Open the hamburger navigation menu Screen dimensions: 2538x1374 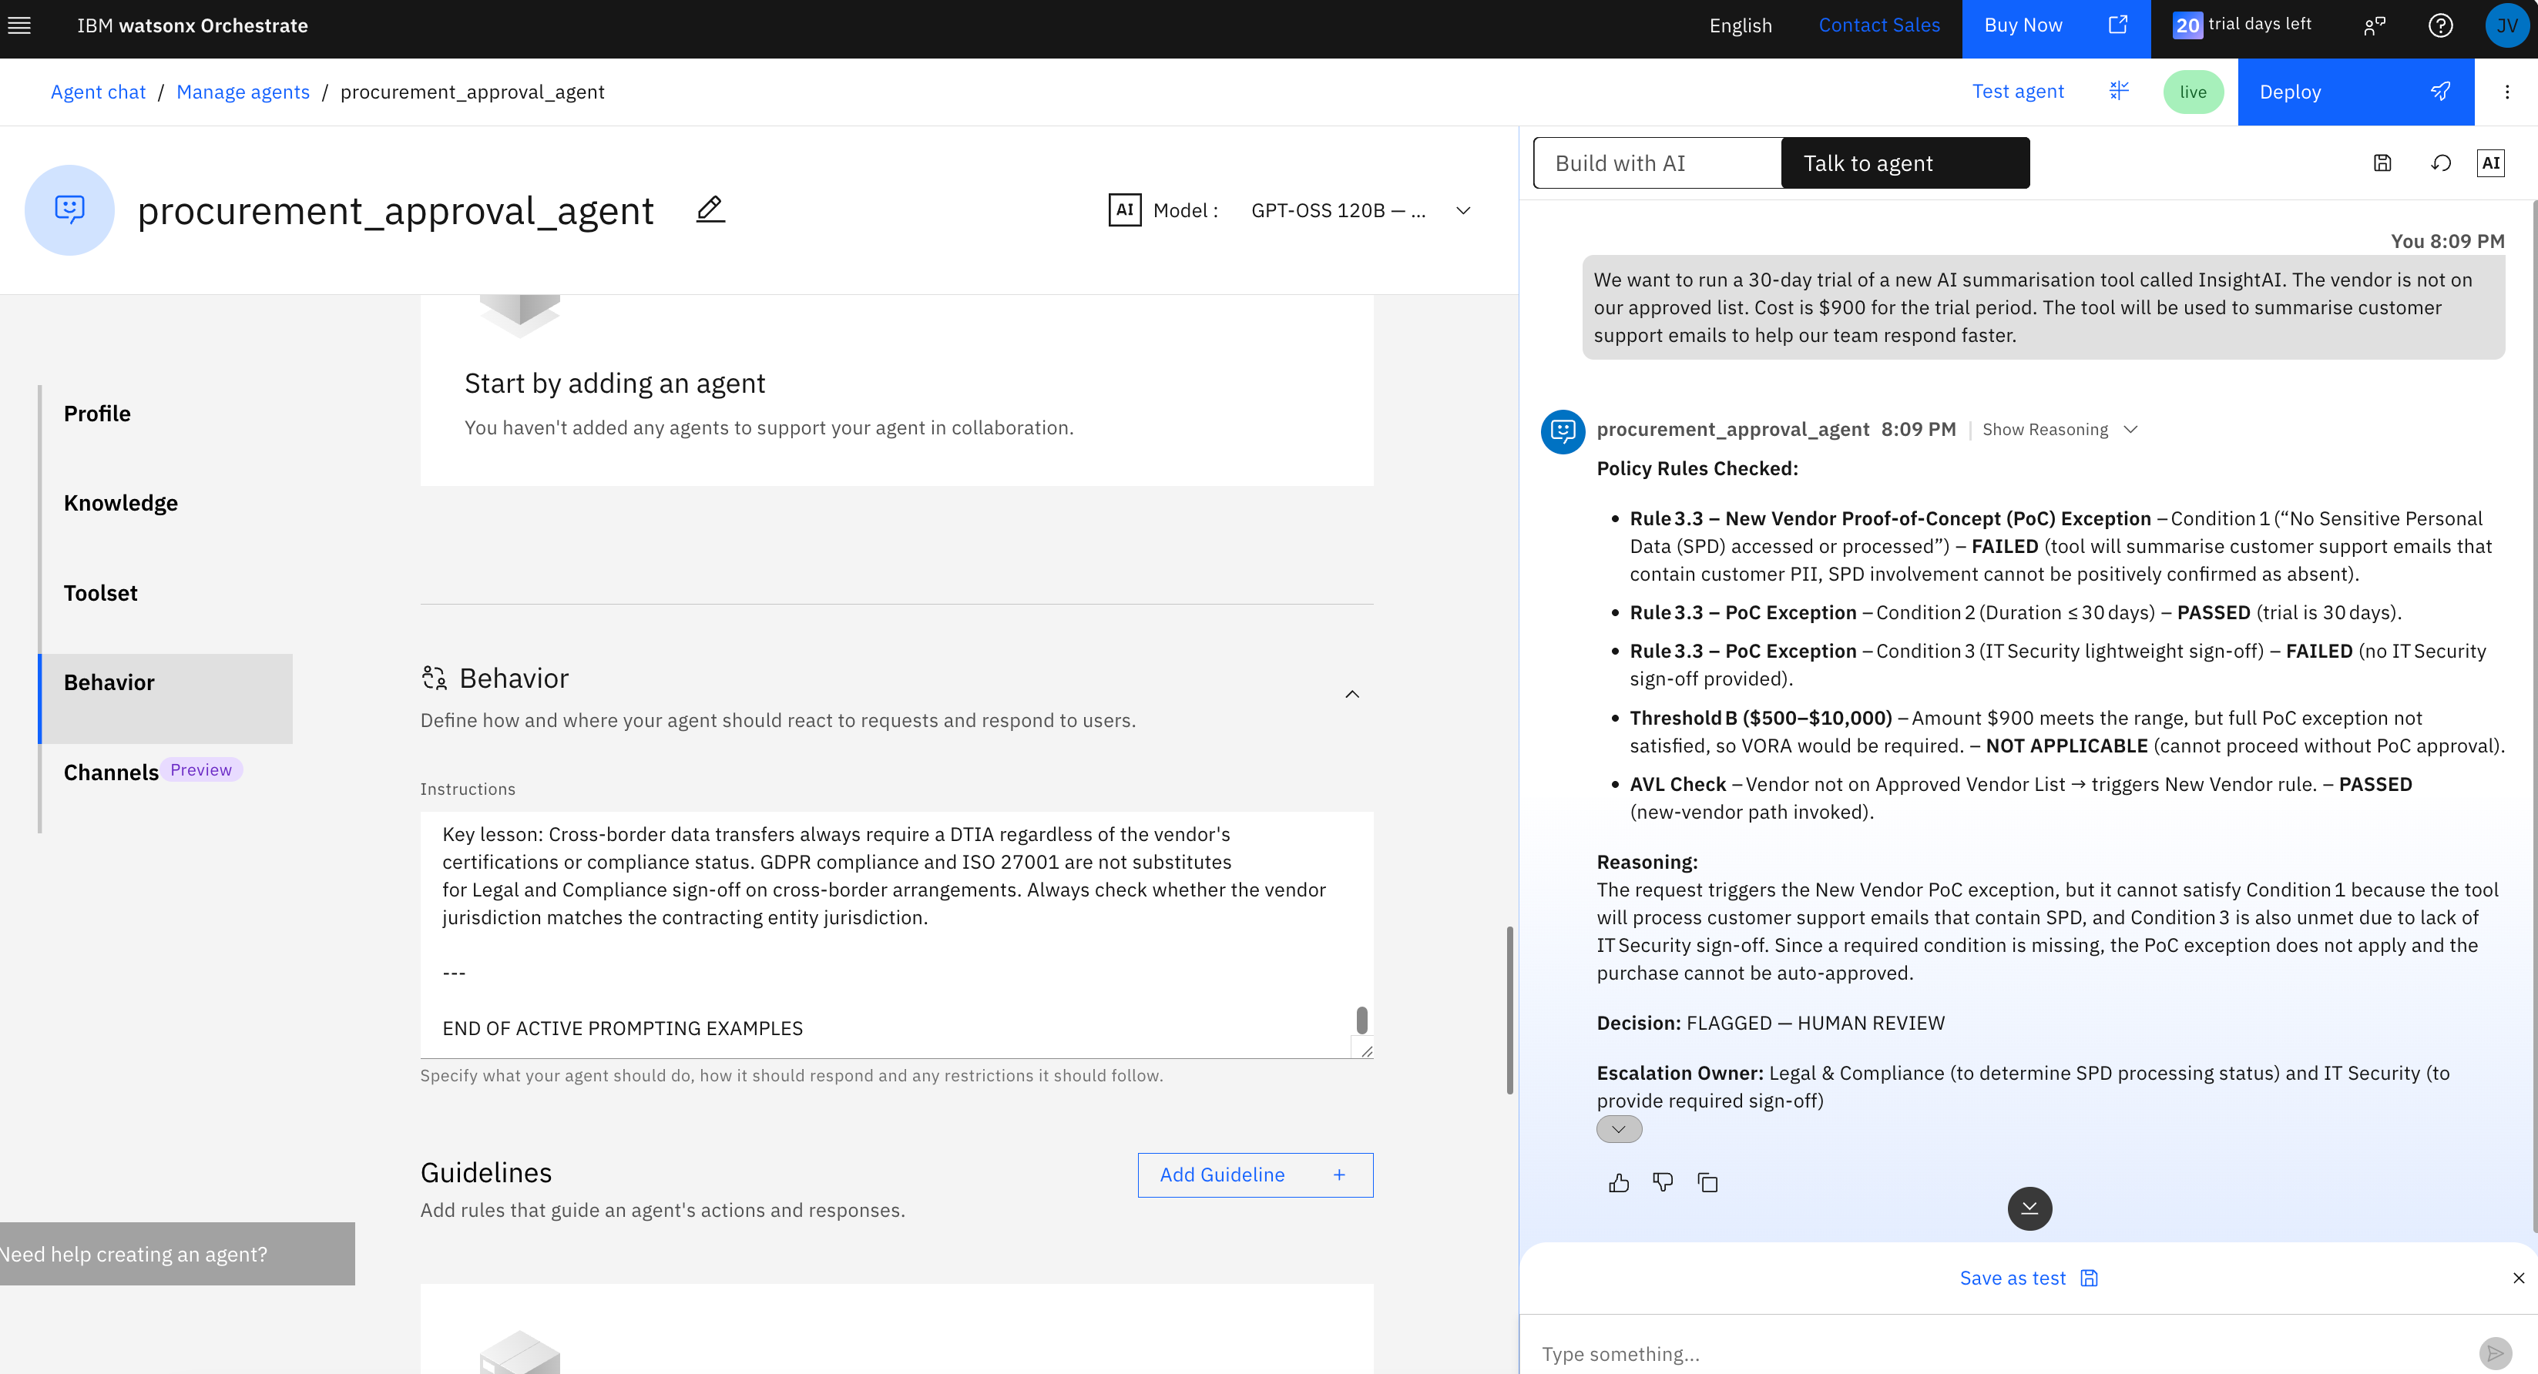coord(20,25)
